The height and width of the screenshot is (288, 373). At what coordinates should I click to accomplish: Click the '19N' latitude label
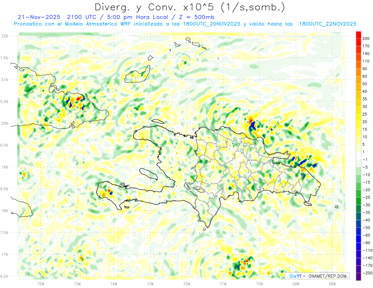coord(5,167)
